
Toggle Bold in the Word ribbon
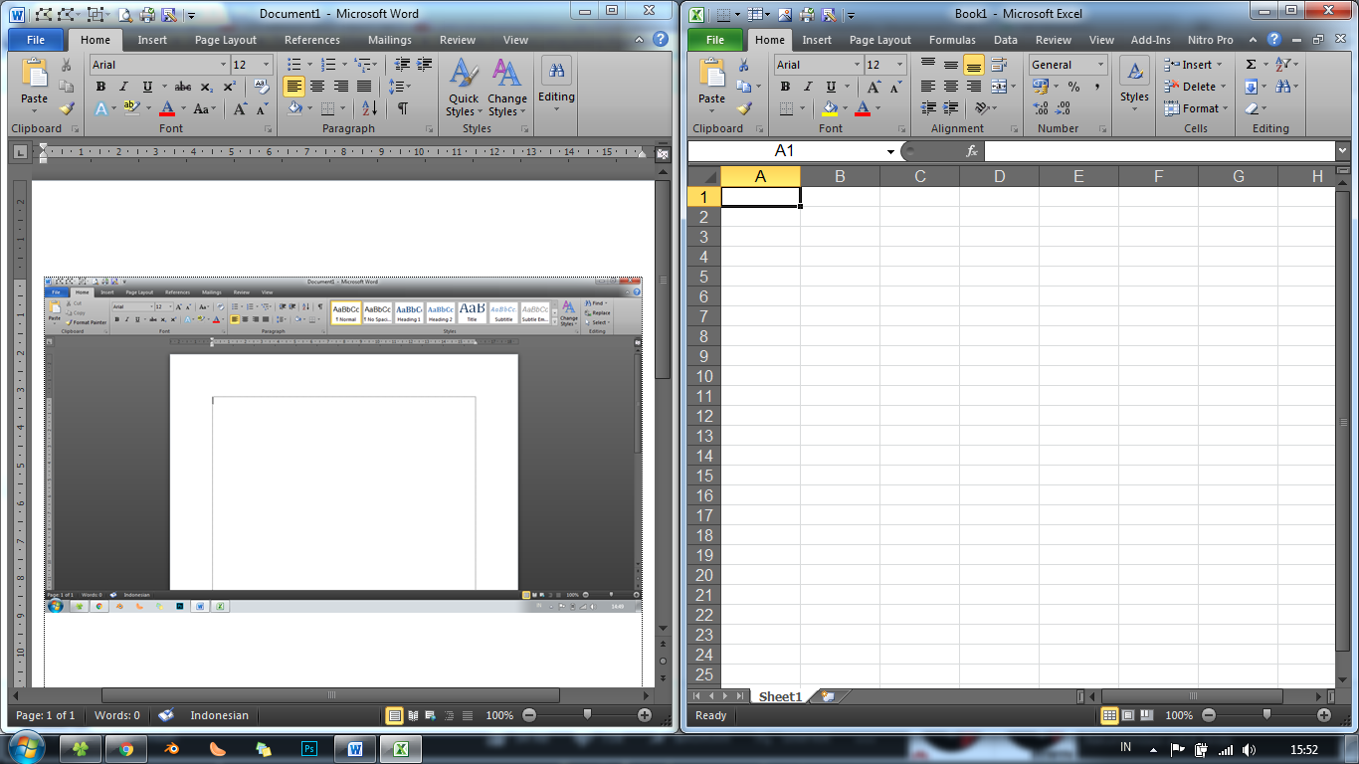[x=100, y=87]
